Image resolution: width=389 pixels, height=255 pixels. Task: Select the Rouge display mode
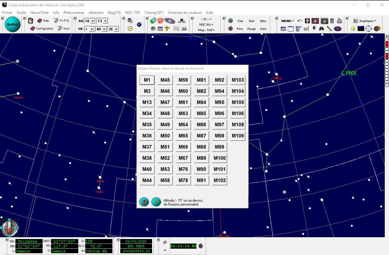[251, 29]
